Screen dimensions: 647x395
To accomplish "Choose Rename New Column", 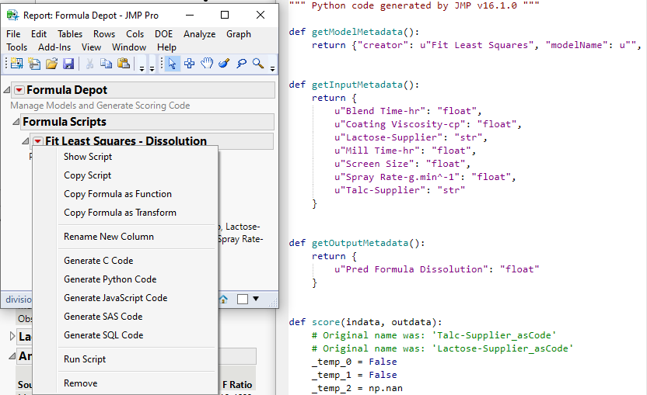I will [x=125, y=237].
